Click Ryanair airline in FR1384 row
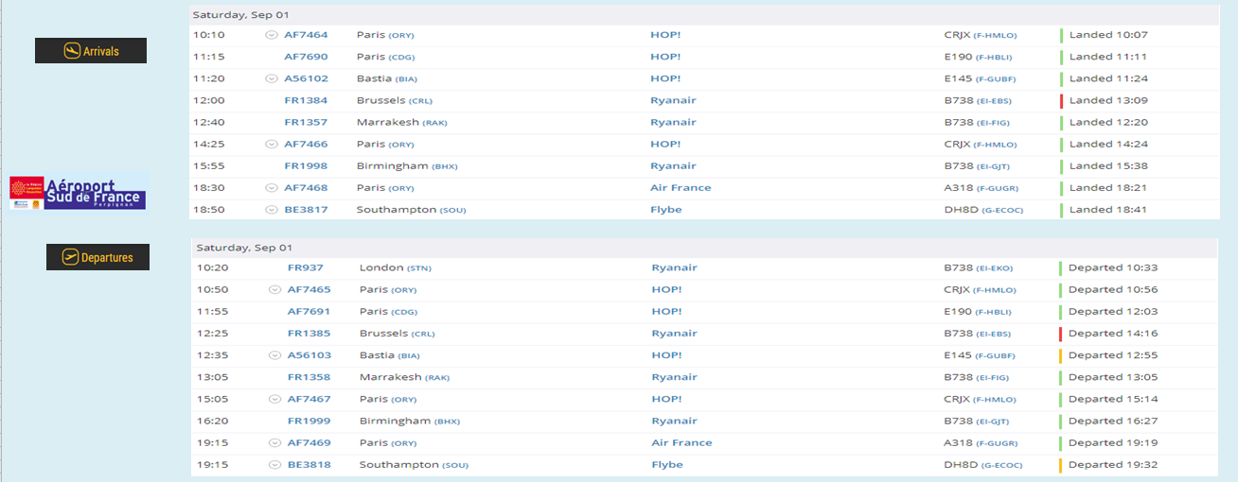This screenshot has height=482, width=1238. coord(673,100)
